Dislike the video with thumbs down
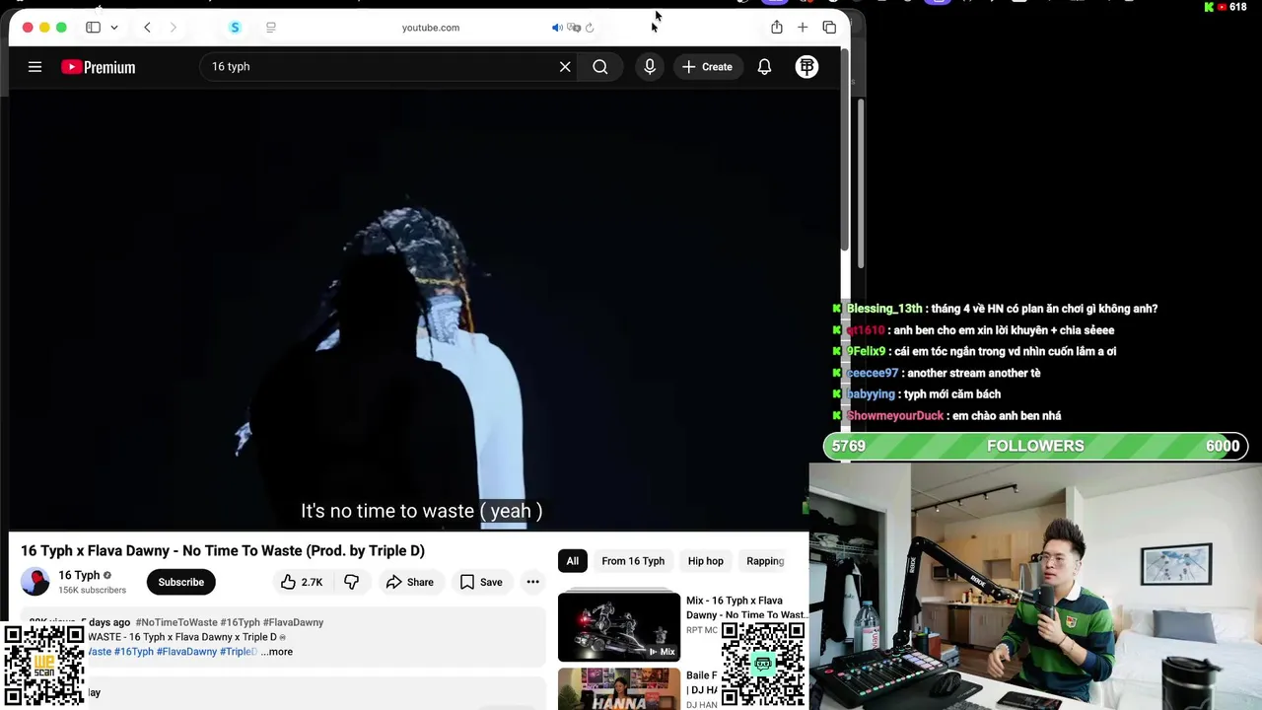Screen dimensions: 1262x710 click(351, 582)
